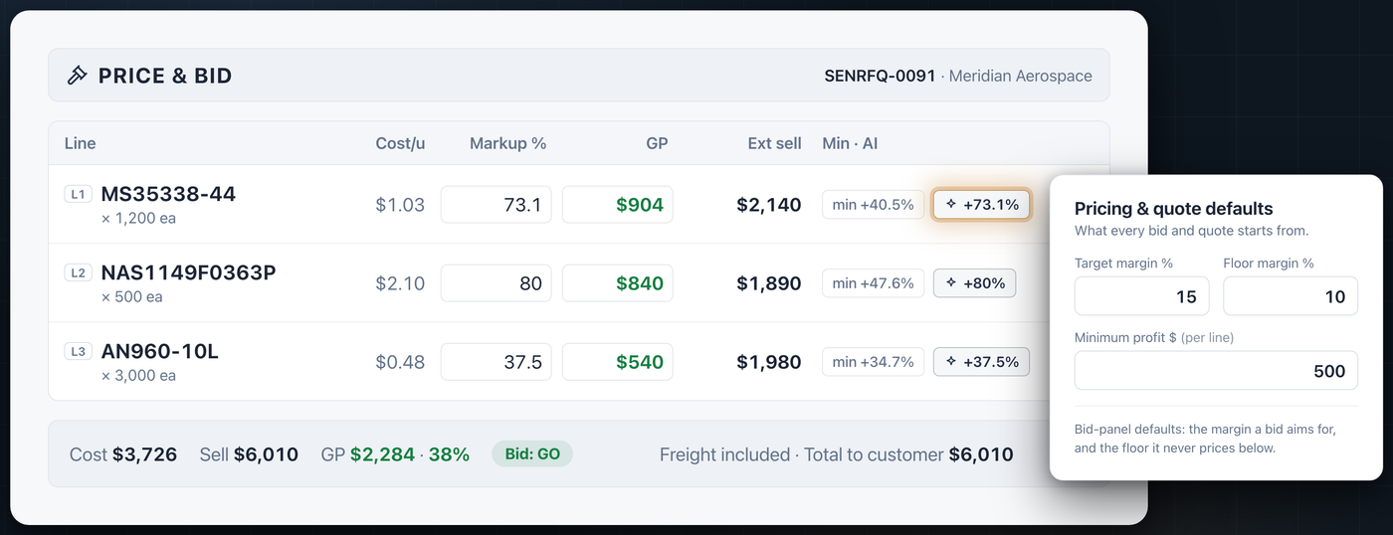The image size is (1393, 535).
Task: Click the Min · AI column header
Action: (x=850, y=143)
